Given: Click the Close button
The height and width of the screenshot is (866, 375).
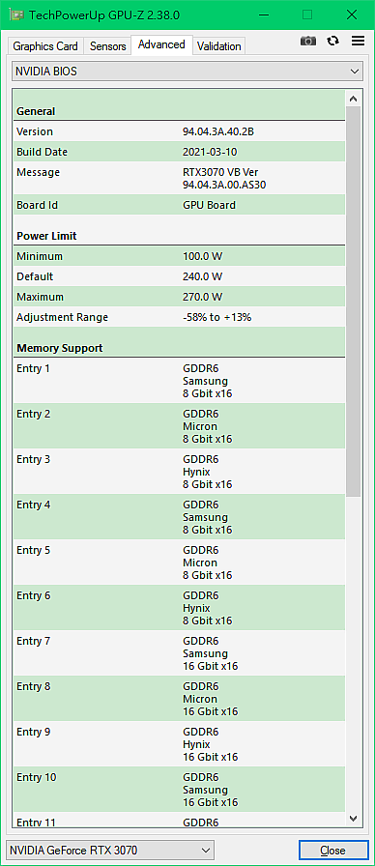Looking at the screenshot, I should click(333, 850).
